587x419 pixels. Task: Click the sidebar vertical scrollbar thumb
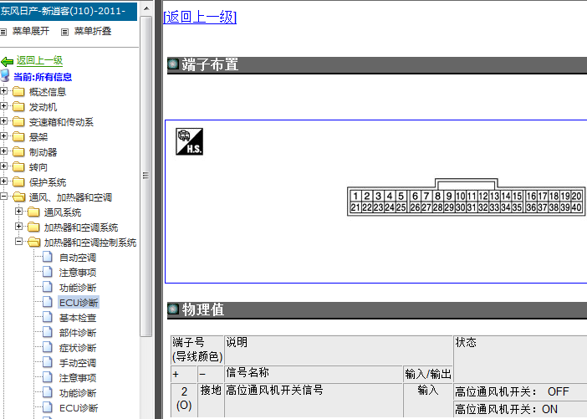(x=146, y=176)
